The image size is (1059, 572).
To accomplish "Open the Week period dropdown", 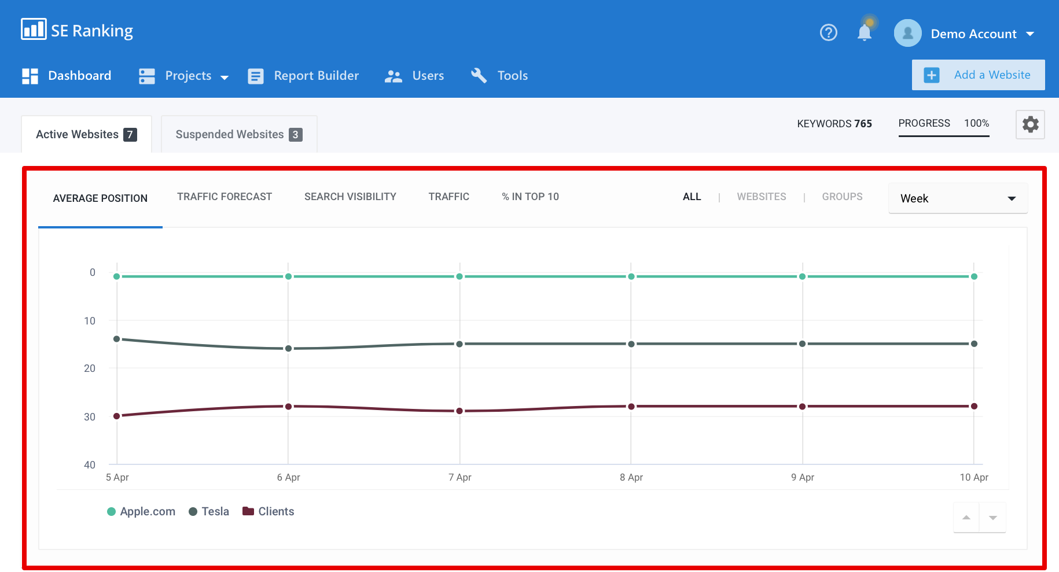I will click(x=958, y=198).
